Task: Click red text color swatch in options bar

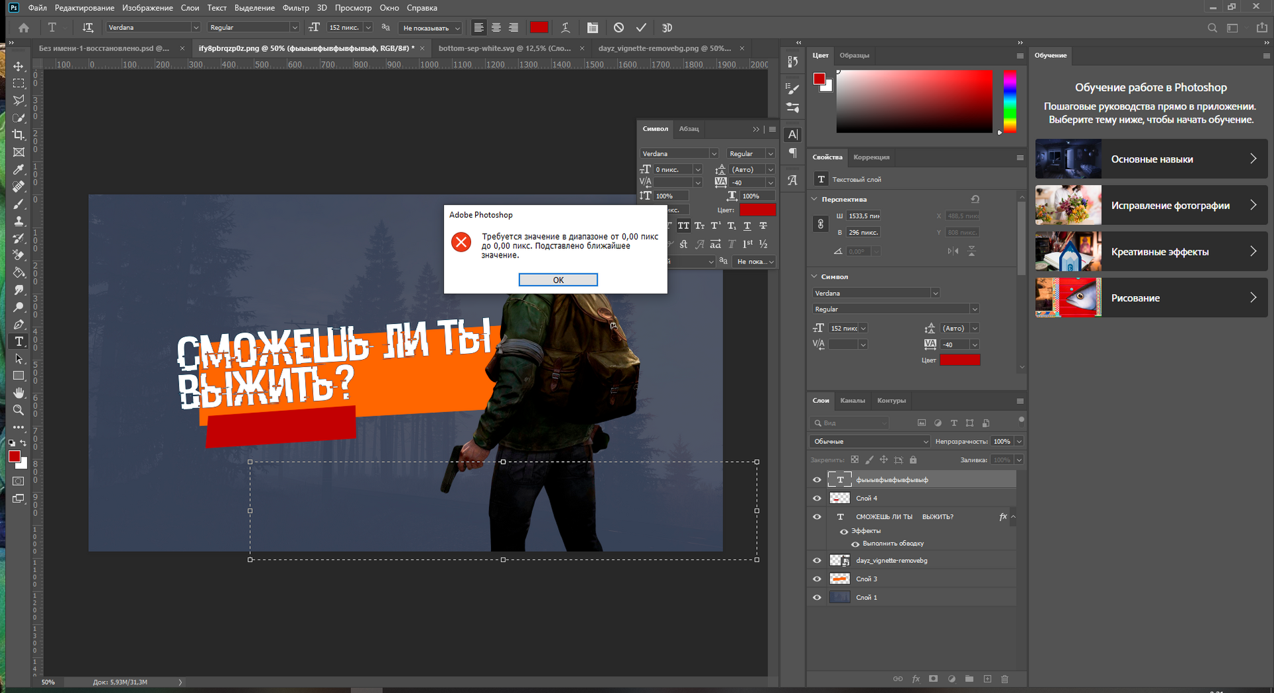Action: pyautogui.click(x=539, y=28)
